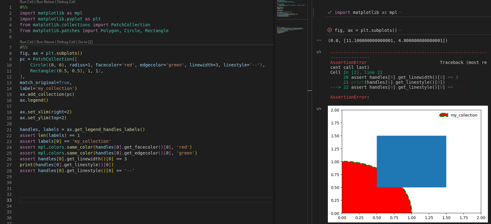Screen dimensions: 491x224
Task: Click "import matplotlib.pyplot as plt" on line 3
Action: pyautogui.click(x=60, y=19)
